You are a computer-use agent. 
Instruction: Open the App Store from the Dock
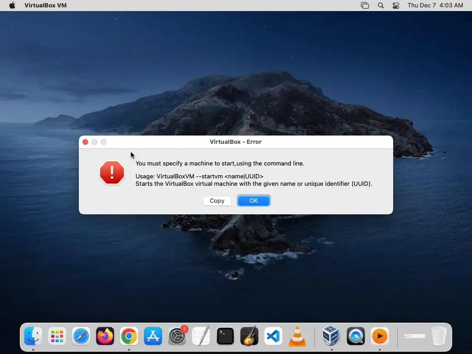pyautogui.click(x=153, y=336)
